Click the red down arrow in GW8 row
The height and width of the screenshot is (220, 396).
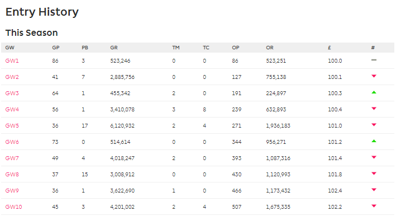[374, 174]
